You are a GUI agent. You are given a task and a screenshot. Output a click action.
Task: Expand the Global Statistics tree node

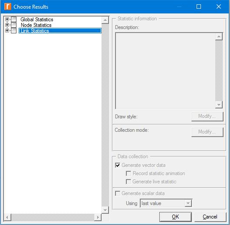coord(7,19)
